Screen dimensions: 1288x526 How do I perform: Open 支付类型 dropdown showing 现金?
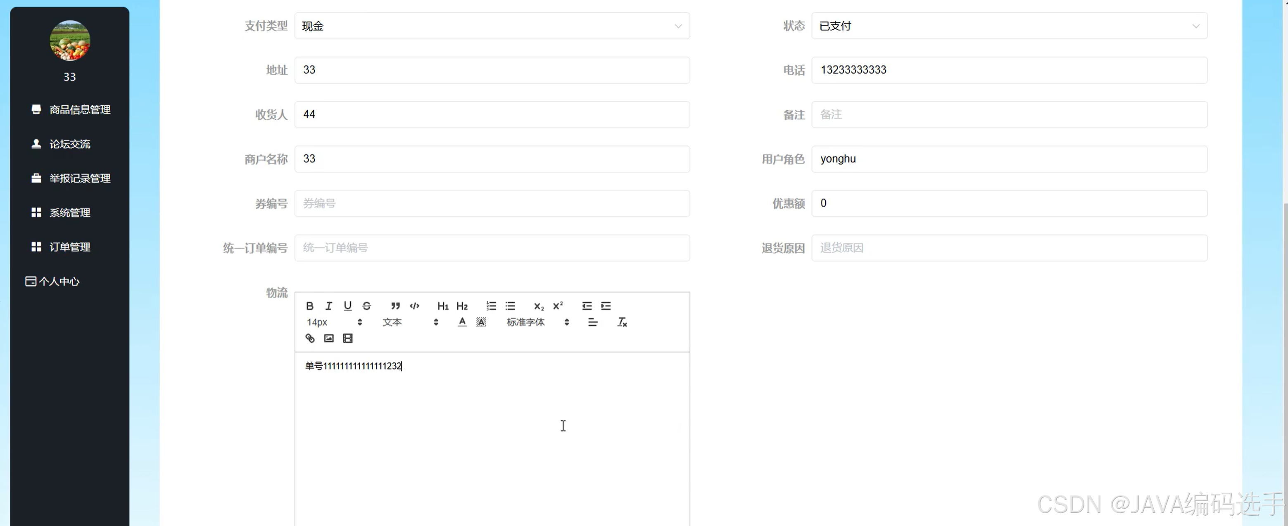click(492, 26)
